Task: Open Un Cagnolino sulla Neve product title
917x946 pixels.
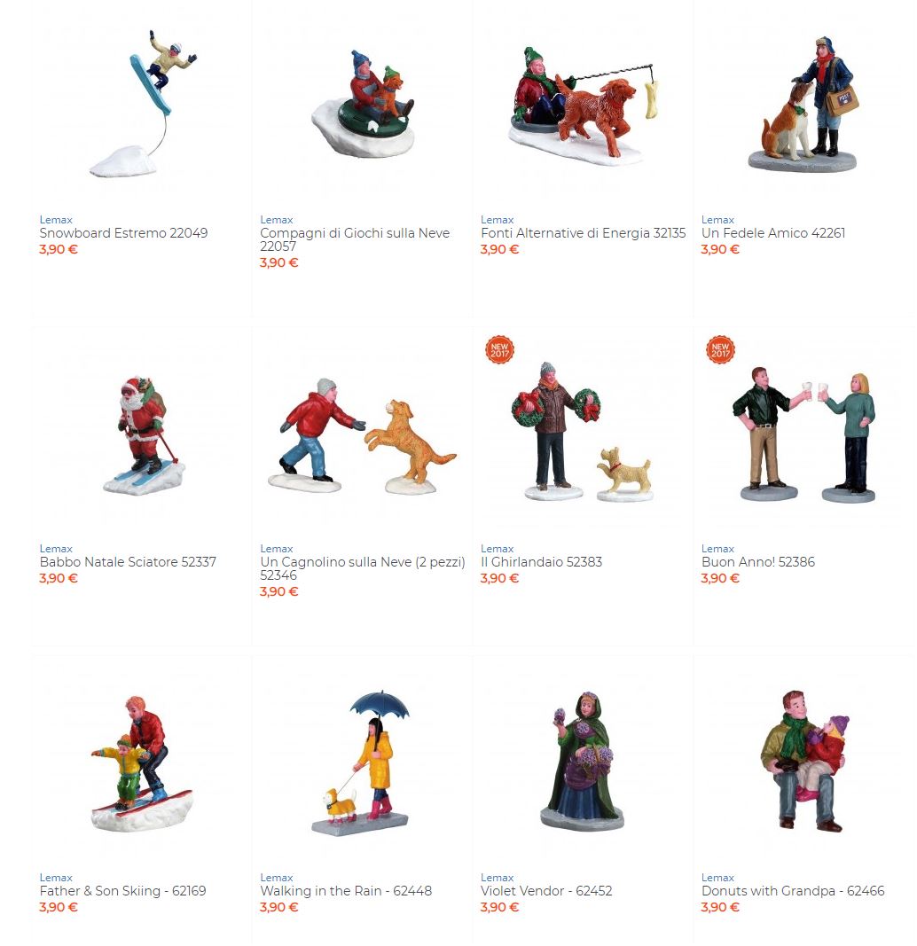Action: click(363, 568)
